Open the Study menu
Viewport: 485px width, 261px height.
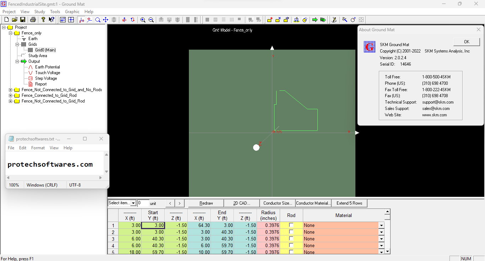pyautogui.click(x=40, y=12)
